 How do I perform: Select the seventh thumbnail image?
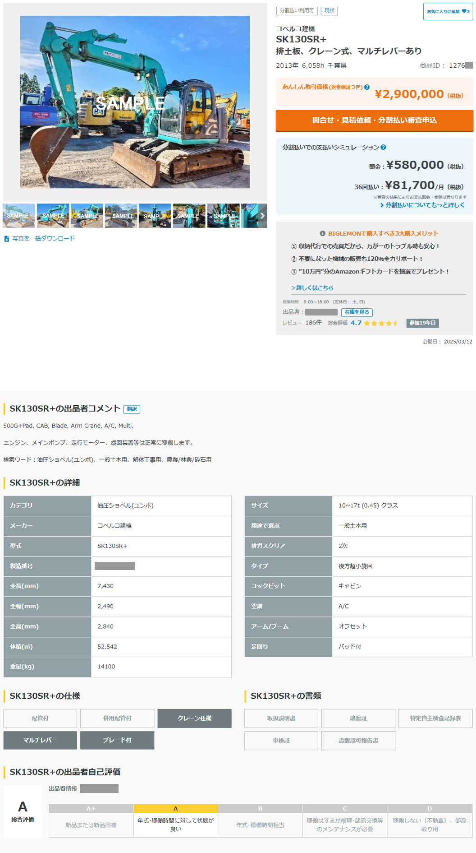tap(223, 216)
